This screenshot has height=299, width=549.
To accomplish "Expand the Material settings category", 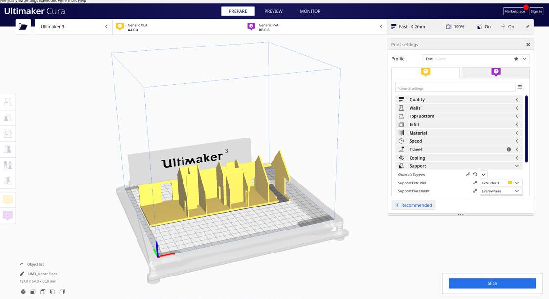I will click(458, 133).
